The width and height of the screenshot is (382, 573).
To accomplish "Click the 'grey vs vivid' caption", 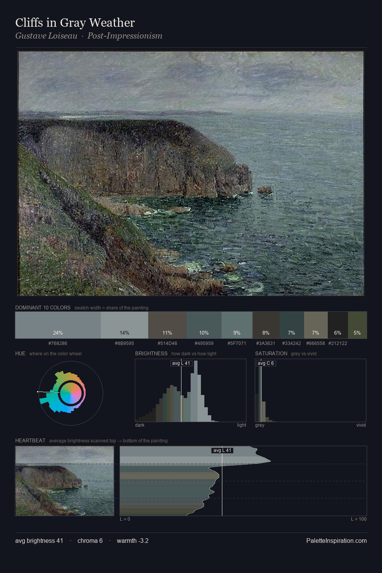I will [304, 354].
